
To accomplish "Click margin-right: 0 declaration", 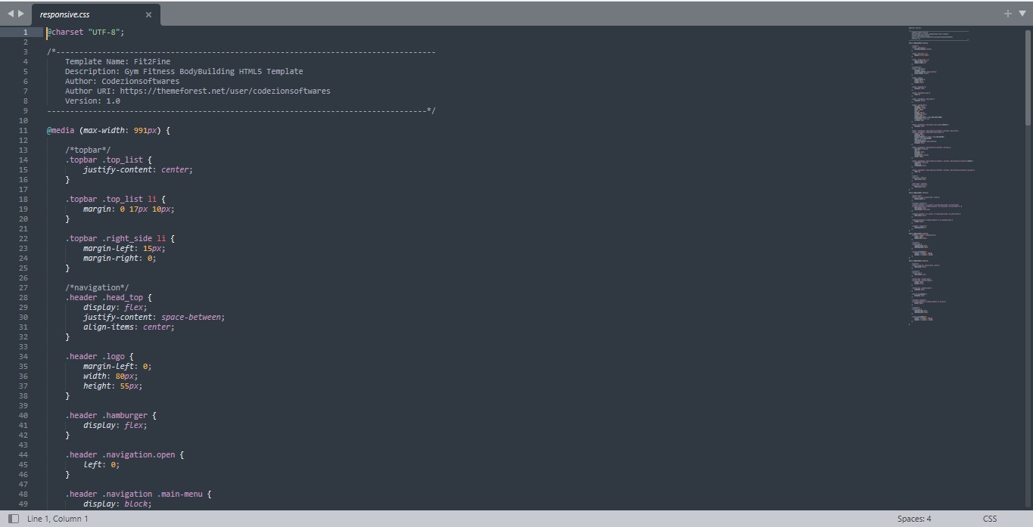I will coord(120,258).
